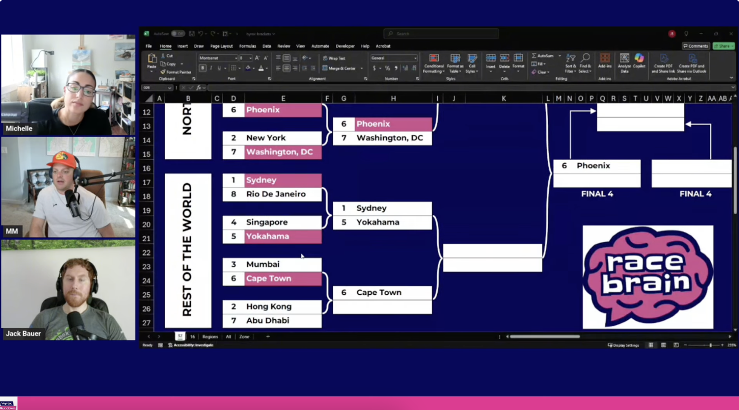Toggle center horizontal alignment
The height and width of the screenshot is (410, 739).
tap(286, 68)
